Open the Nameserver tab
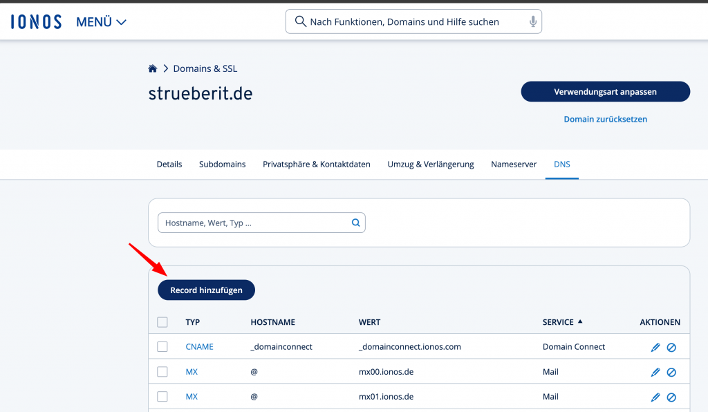708x412 pixels. (x=514, y=165)
